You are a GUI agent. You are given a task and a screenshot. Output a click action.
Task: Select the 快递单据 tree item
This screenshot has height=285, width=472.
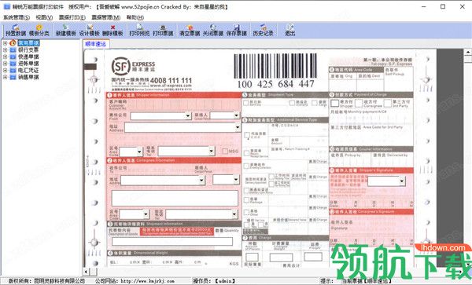(x=28, y=57)
